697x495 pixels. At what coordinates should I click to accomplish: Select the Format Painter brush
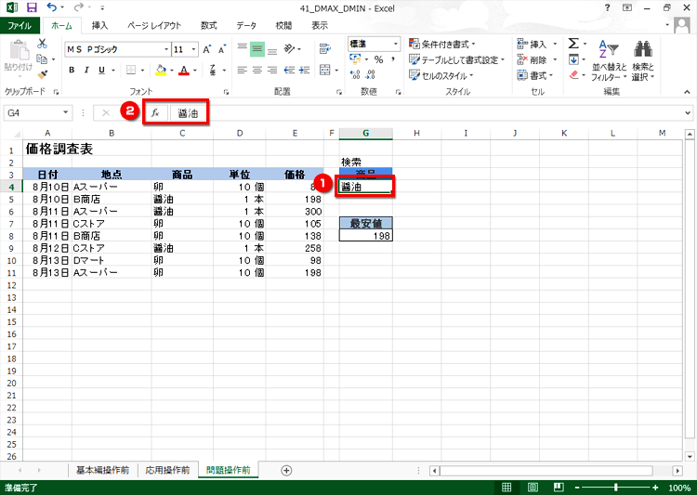(x=42, y=74)
